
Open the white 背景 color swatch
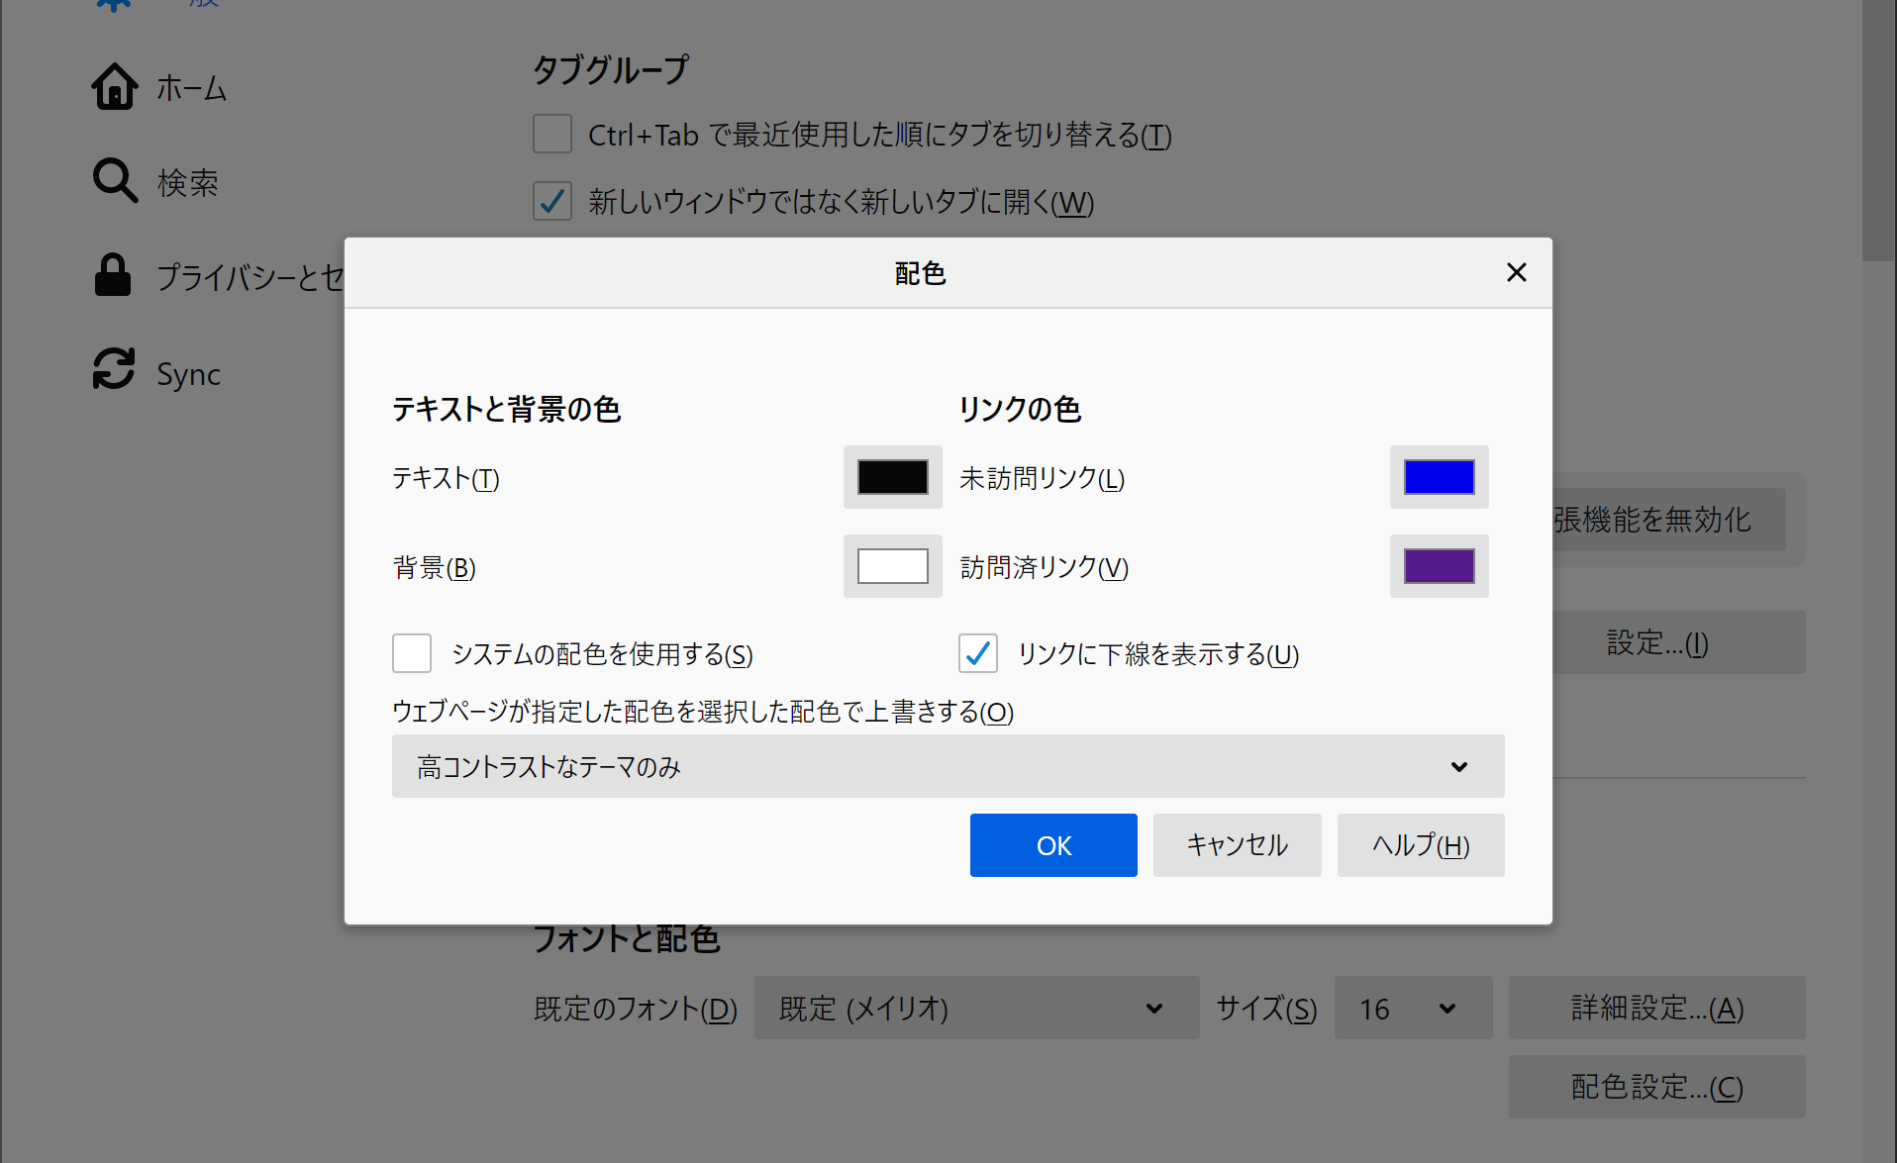coord(892,566)
